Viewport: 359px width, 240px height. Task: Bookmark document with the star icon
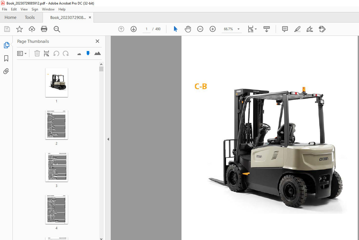pyautogui.click(x=19, y=29)
